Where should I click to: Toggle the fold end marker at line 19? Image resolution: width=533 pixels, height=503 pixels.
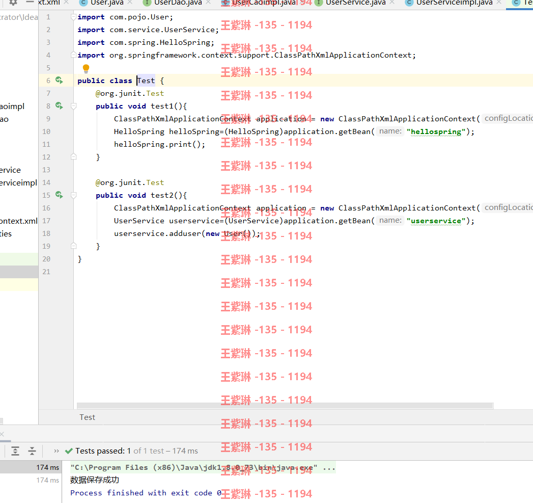pyautogui.click(x=73, y=246)
